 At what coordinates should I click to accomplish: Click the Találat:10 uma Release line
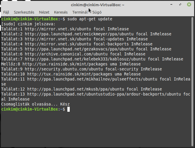pyautogui.click(x=71, y=74)
